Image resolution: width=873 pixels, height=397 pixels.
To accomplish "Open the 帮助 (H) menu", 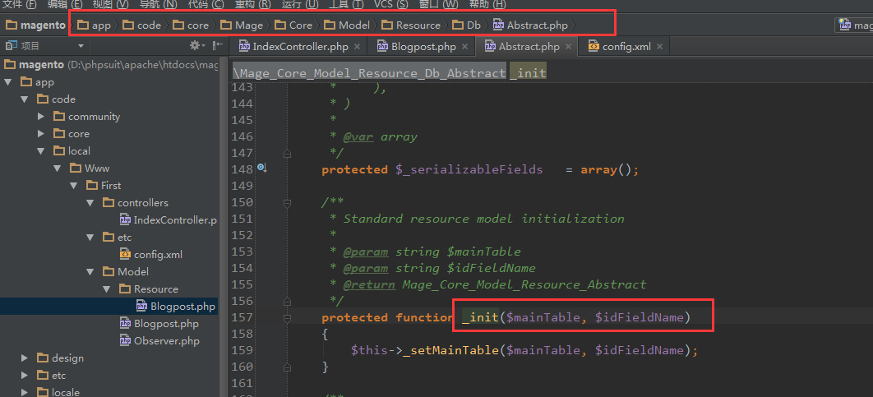I will pyautogui.click(x=487, y=4).
